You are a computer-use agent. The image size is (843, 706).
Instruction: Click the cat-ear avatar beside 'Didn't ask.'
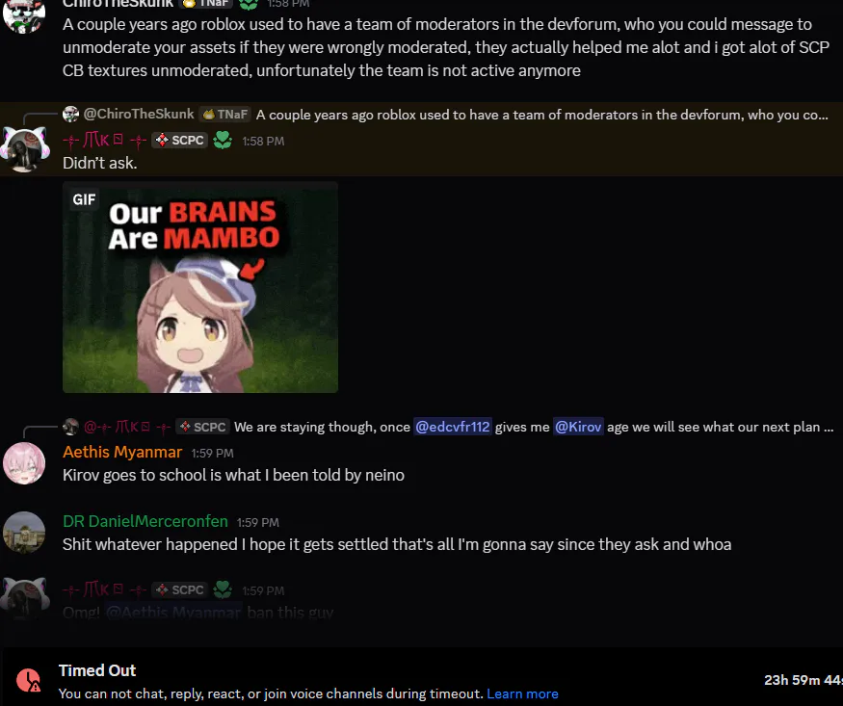click(24, 150)
